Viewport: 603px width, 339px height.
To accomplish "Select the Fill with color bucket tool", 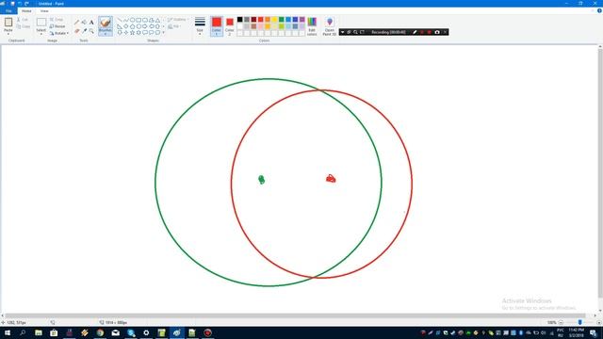I will pos(84,23).
